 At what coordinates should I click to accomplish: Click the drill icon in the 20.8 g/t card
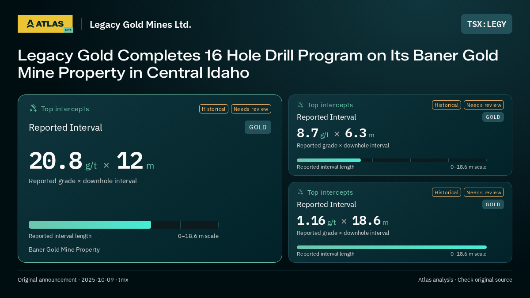[33, 108]
